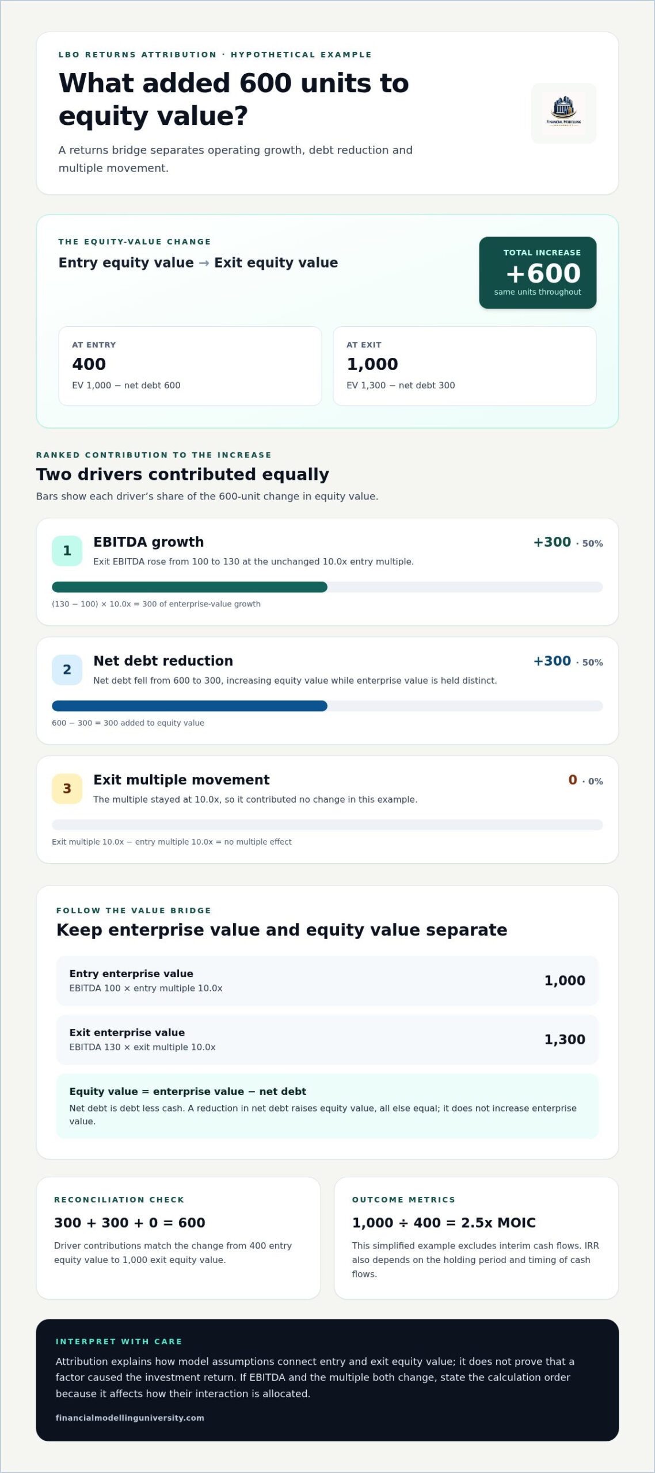The width and height of the screenshot is (655, 1473).
Task: Open the financialmodellinguniversity.com link
Action: pos(130,1418)
